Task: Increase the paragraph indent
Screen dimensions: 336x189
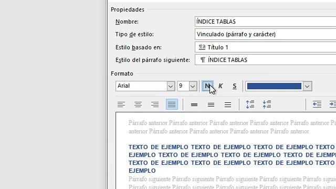Action: pyautogui.click(x=332, y=104)
